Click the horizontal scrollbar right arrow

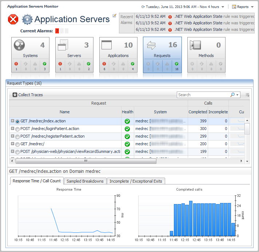click(x=242, y=161)
